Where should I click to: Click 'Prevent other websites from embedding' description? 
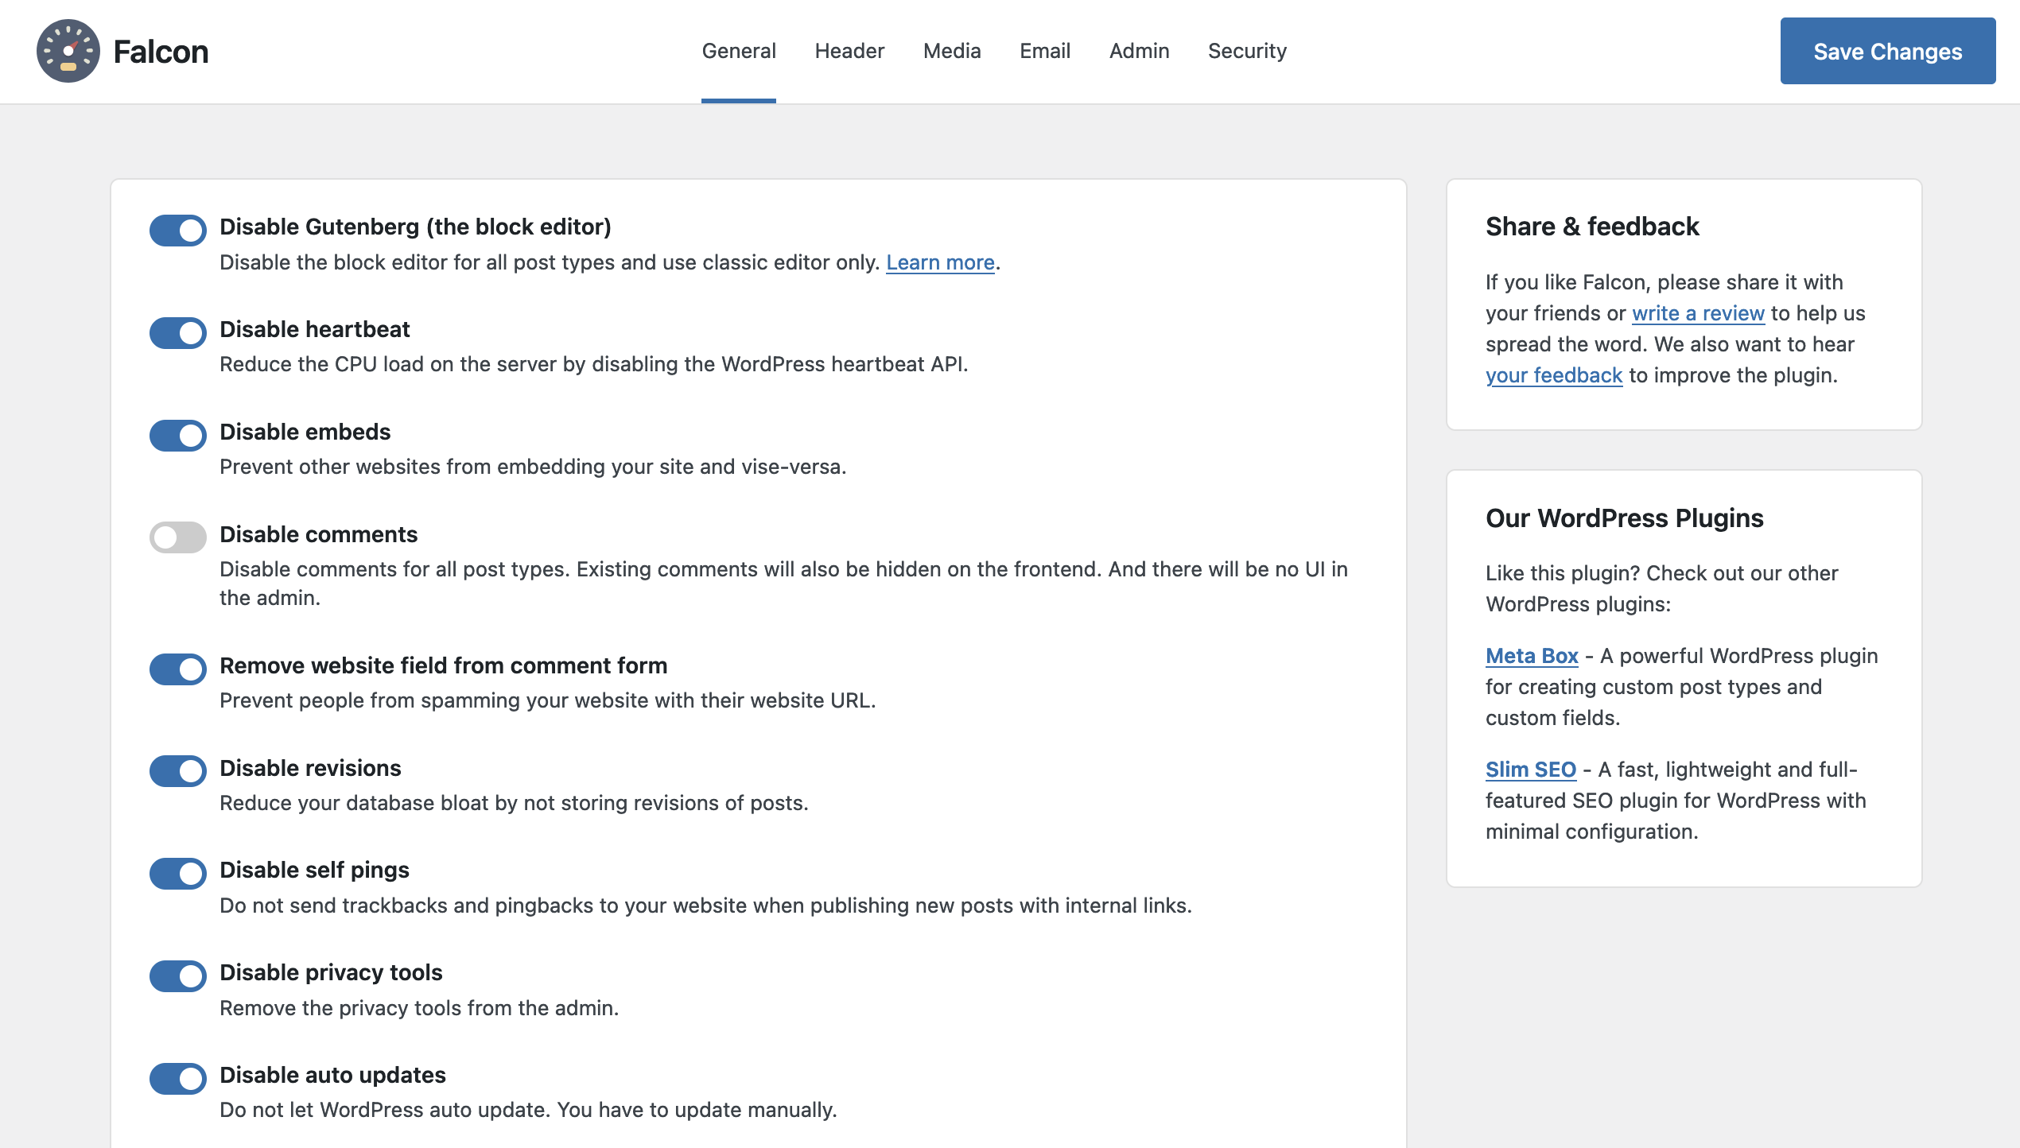pos(533,467)
